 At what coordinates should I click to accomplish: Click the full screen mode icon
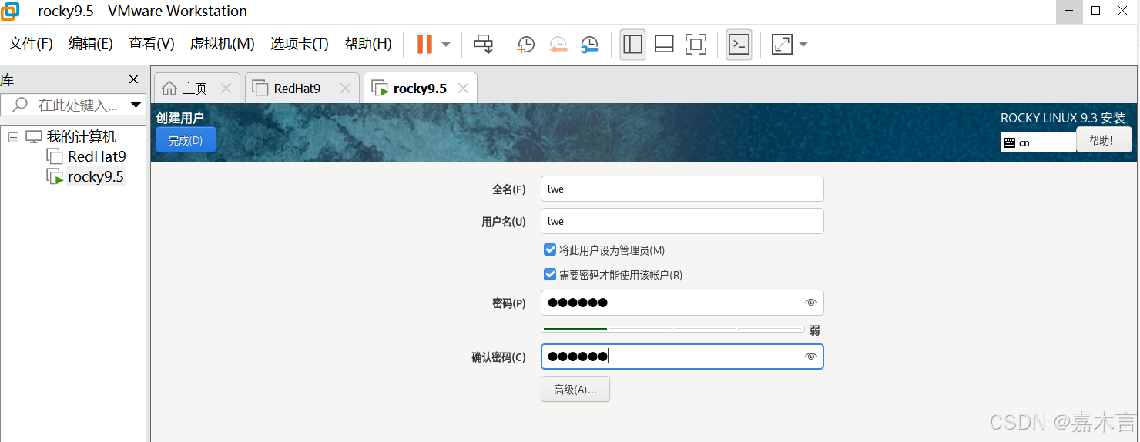(x=696, y=45)
